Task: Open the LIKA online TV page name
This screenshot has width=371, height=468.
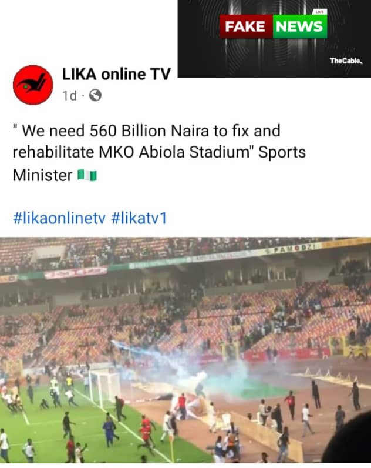Action: point(116,74)
